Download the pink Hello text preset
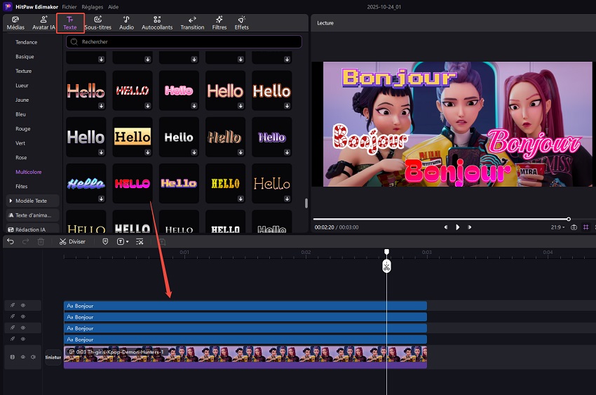The image size is (596, 395). pos(194,106)
